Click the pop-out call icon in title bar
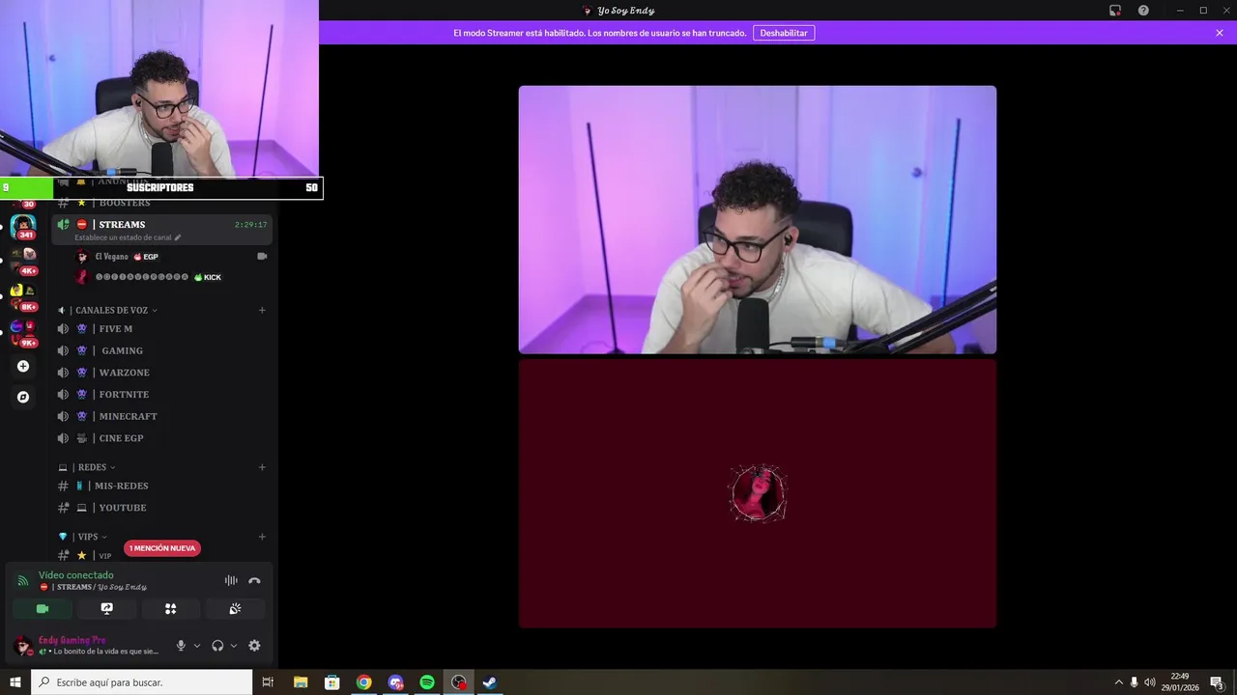Screen dimensions: 1237x695 coord(1115,11)
